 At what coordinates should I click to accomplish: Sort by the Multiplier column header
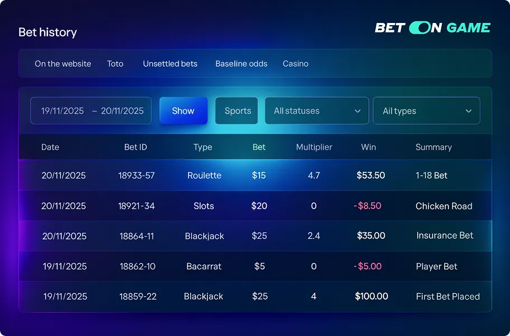314,147
